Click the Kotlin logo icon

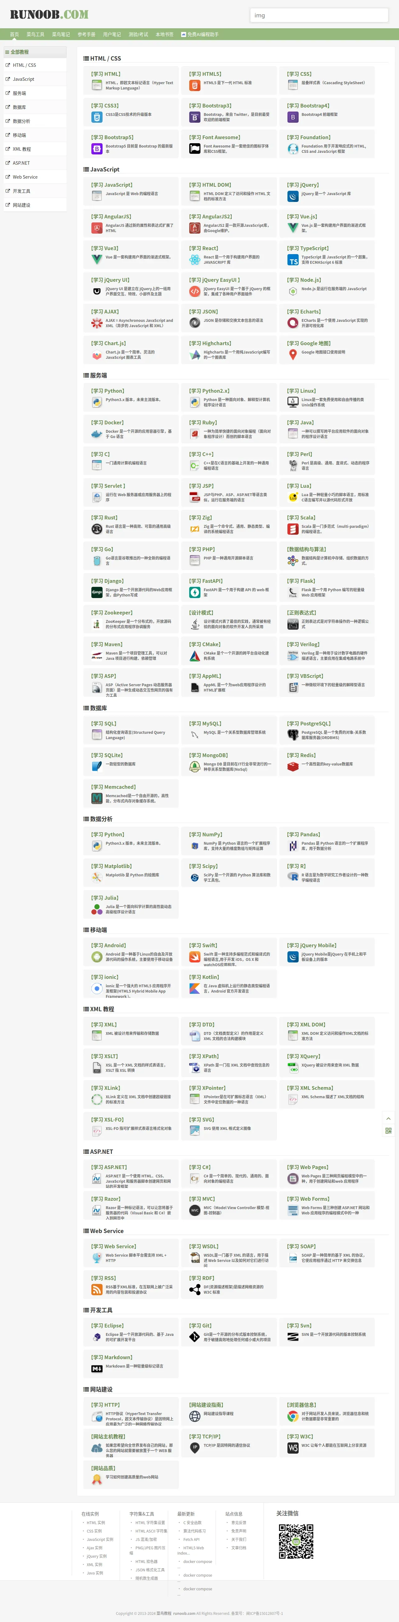(195, 989)
